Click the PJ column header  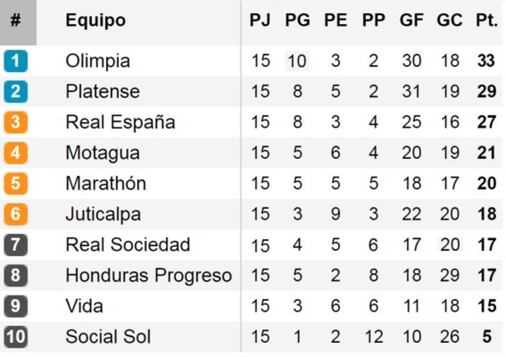[x=260, y=20]
